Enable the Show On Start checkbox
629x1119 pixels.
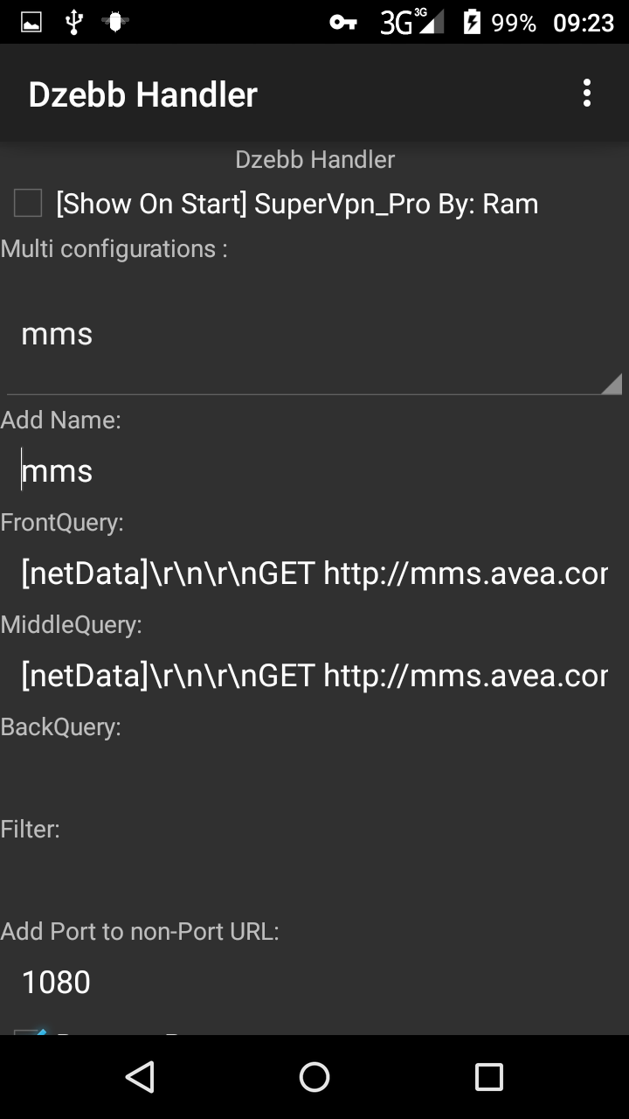(28, 204)
